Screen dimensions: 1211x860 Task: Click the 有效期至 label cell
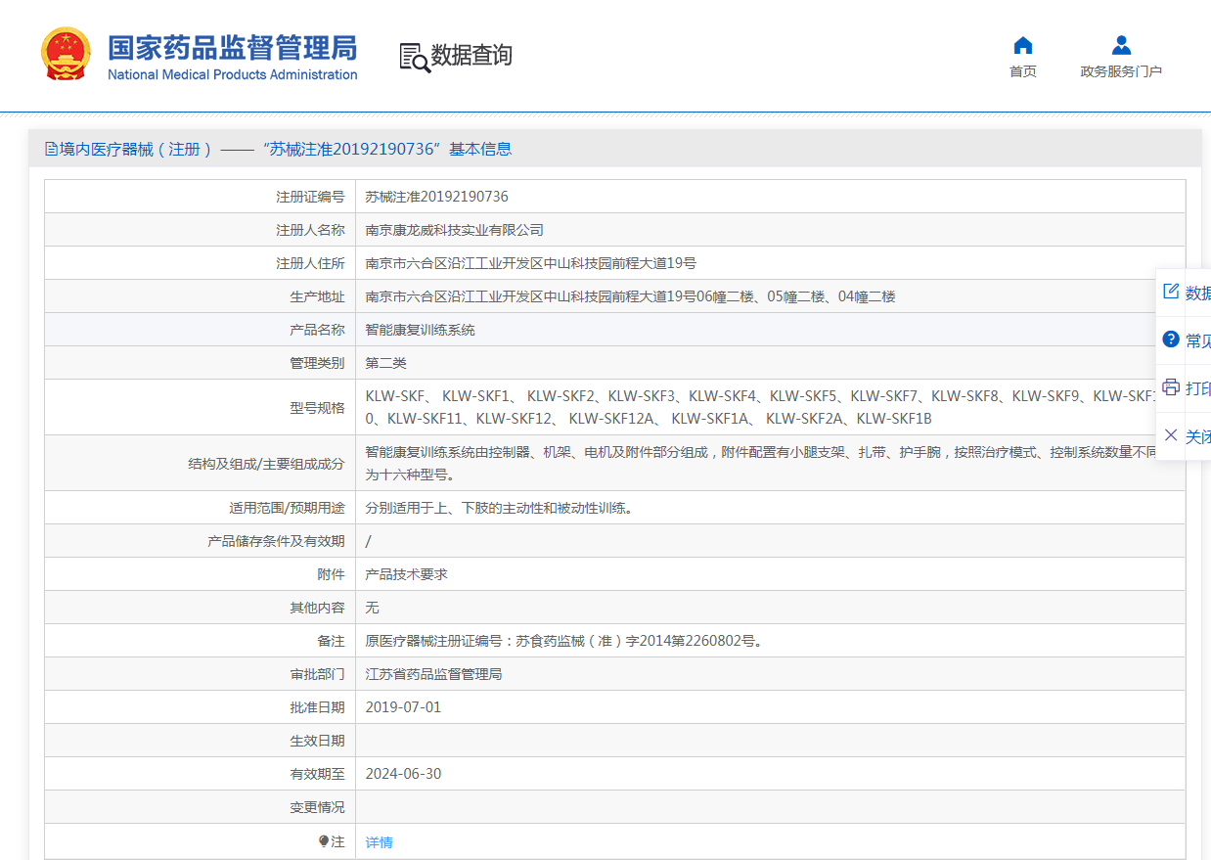pyautogui.click(x=200, y=774)
